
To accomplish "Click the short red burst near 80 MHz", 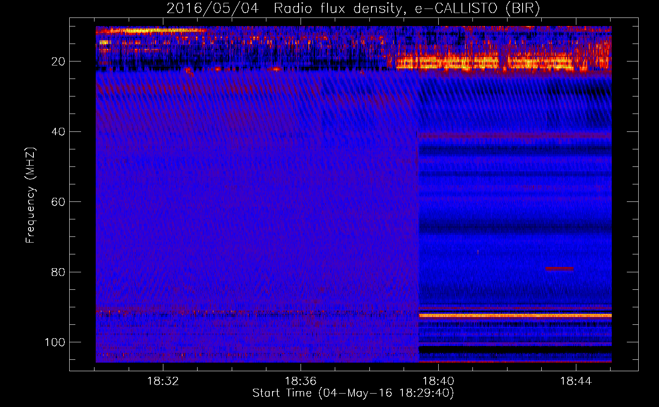I will (559, 269).
